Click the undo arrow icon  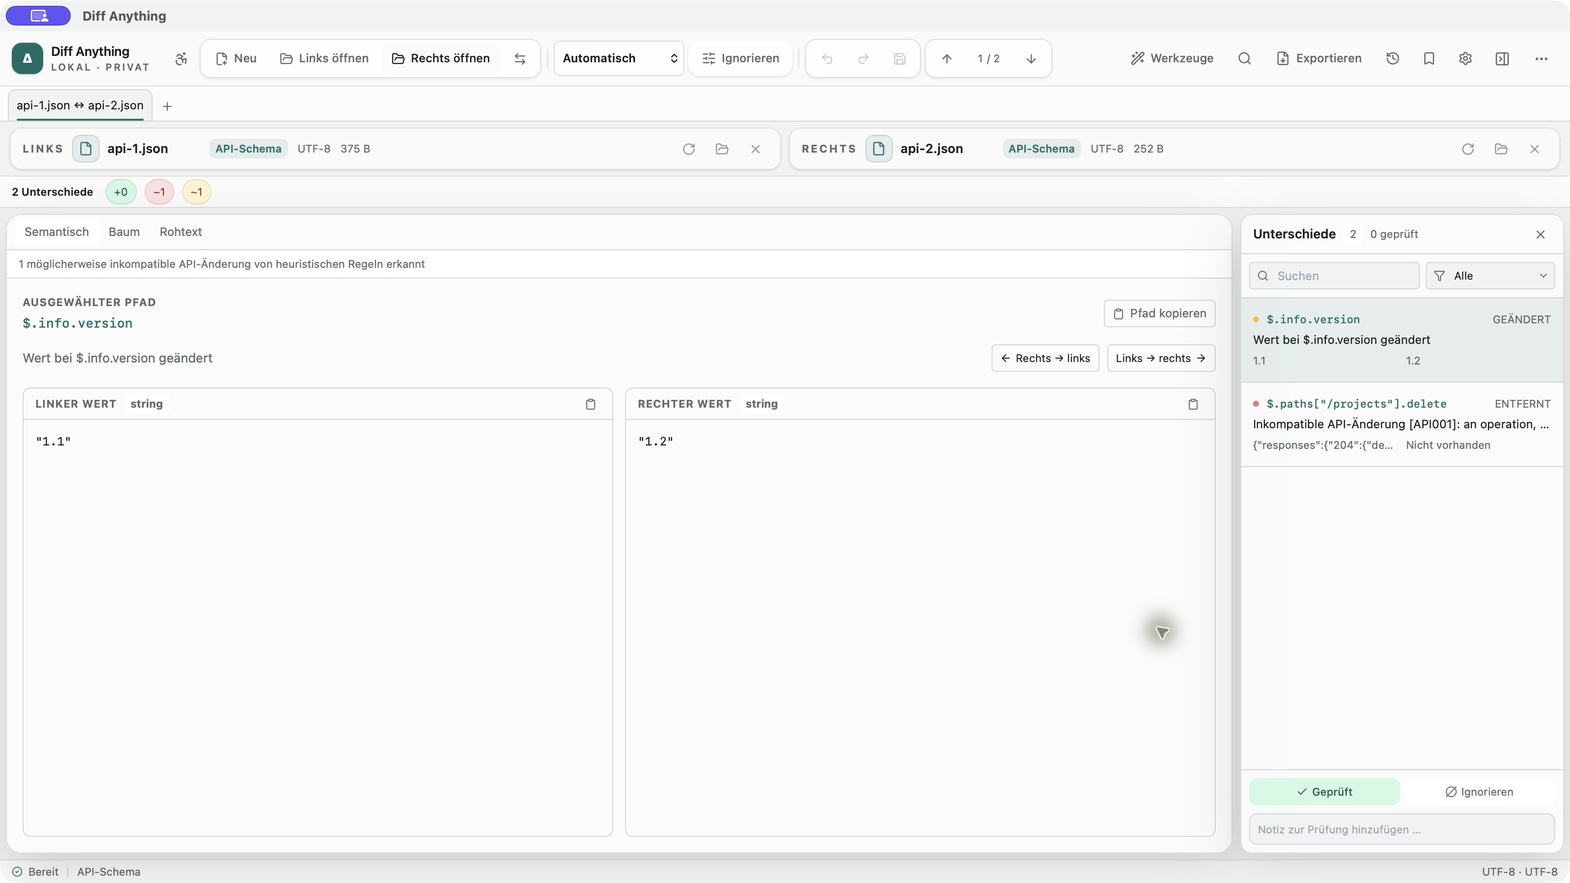click(x=827, y=58)
